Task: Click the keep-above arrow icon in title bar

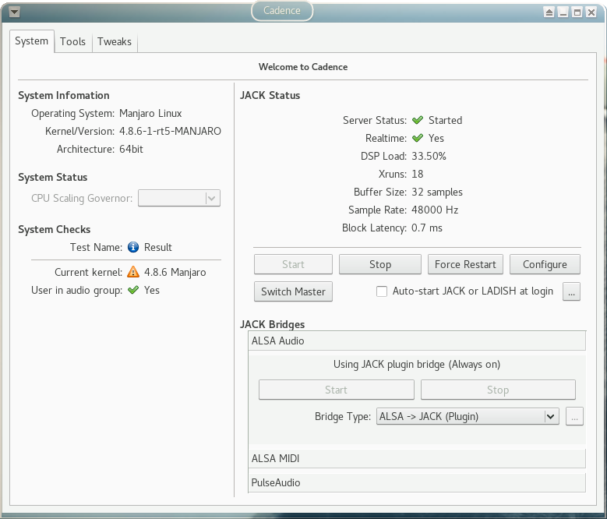Action: [x=549, y=12]
